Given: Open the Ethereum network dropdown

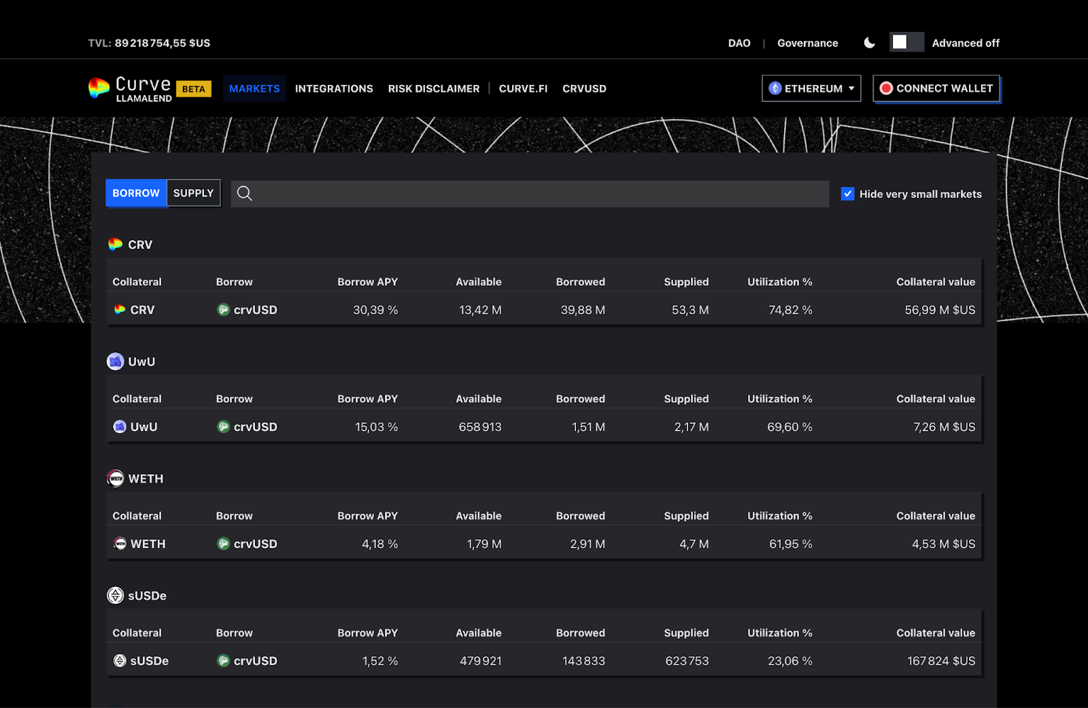Looking at the screenshot, I should (x=811, y=88).
